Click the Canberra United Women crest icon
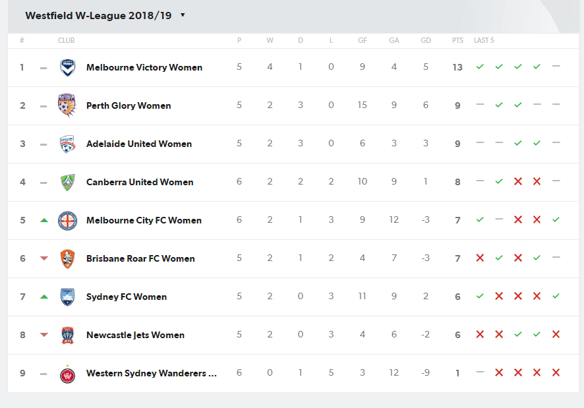 (x=67, y=182)
